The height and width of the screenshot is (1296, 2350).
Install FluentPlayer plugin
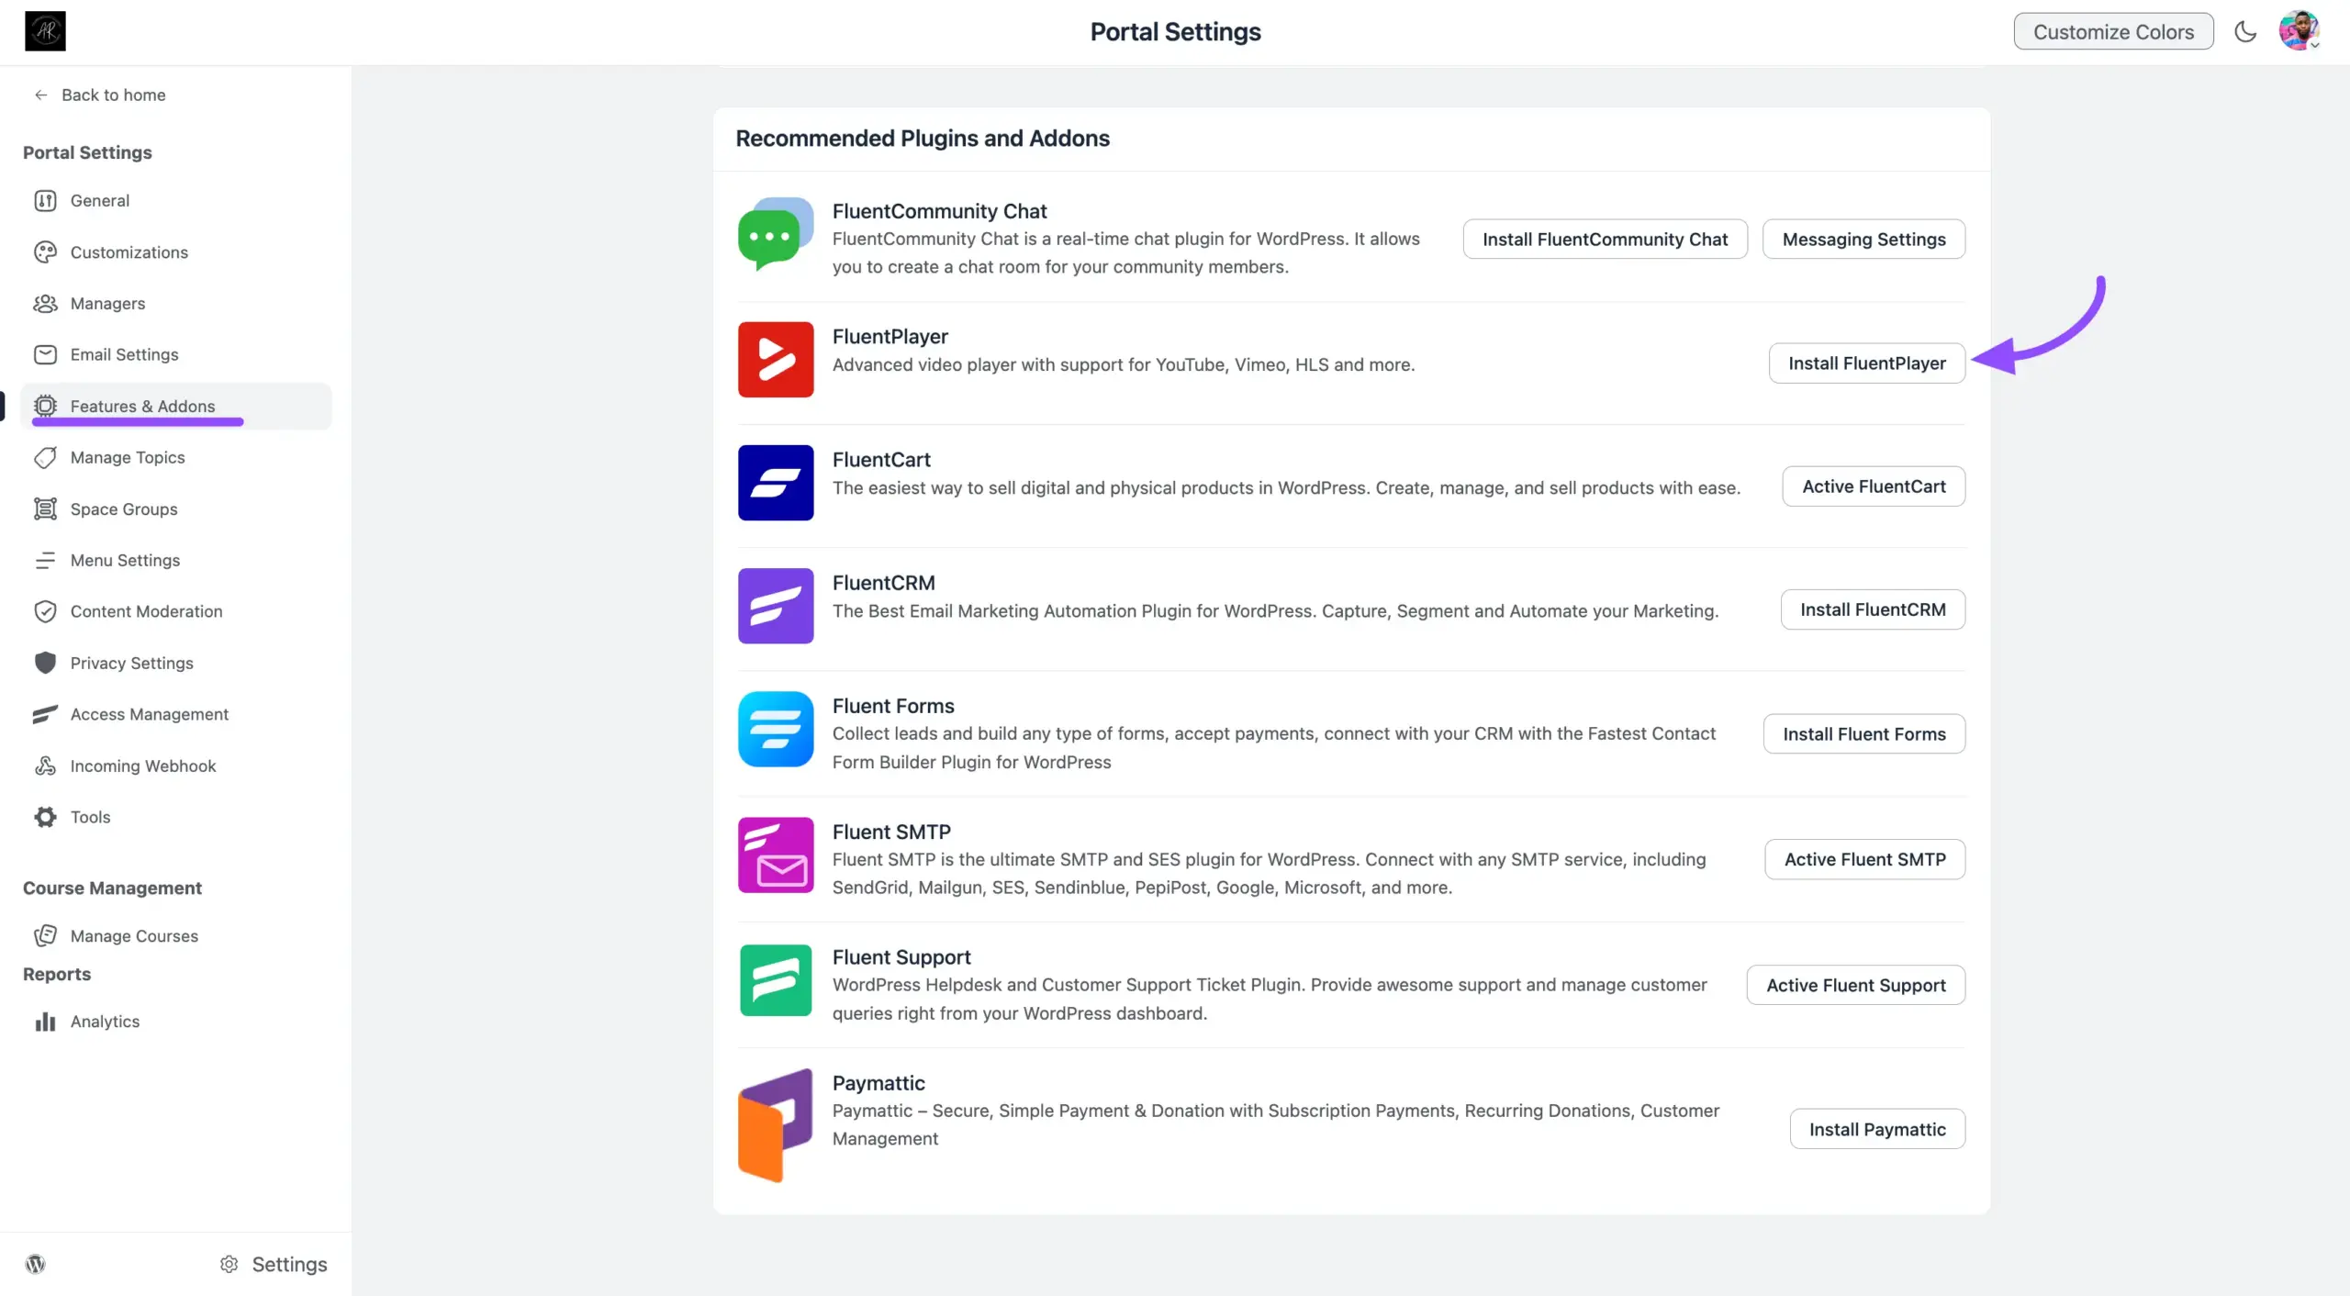tap(1866, 363)
